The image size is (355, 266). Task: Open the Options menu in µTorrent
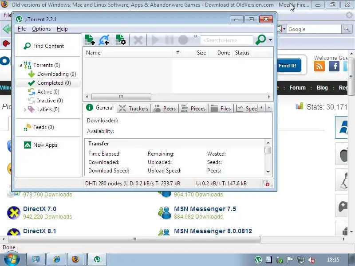pos(41,29)
